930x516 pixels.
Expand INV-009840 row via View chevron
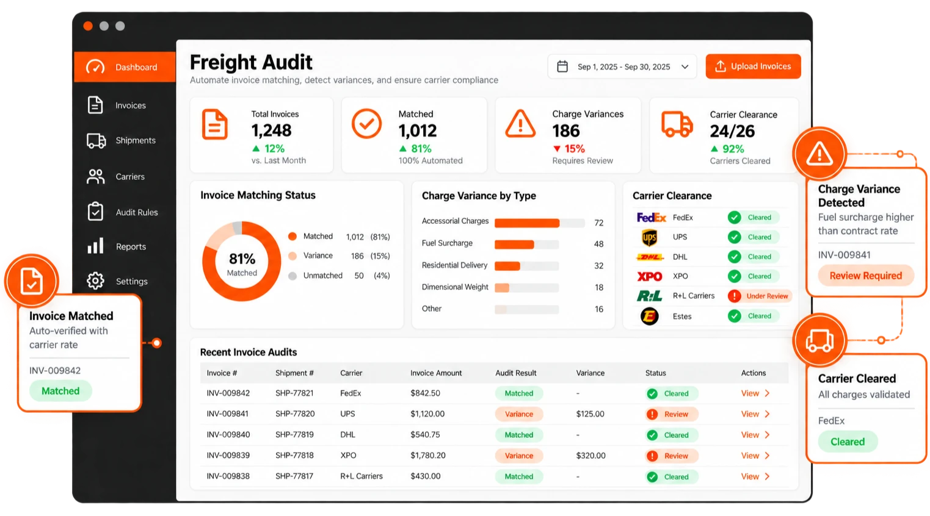[767, 435]
